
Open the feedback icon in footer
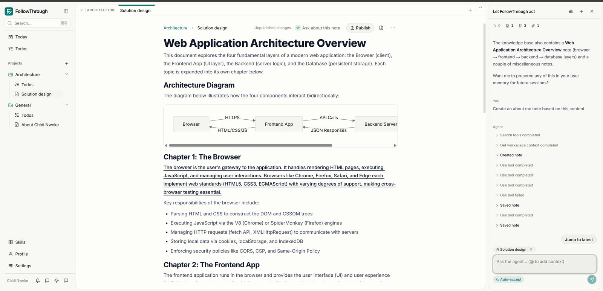click(66, 280)
